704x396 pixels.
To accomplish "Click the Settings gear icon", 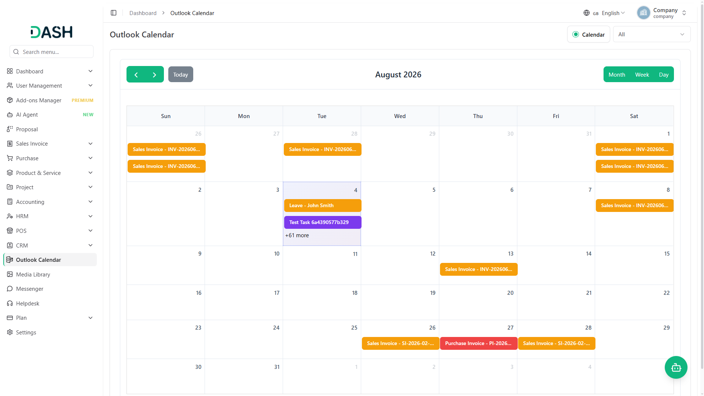I will (x=10, y=332).
